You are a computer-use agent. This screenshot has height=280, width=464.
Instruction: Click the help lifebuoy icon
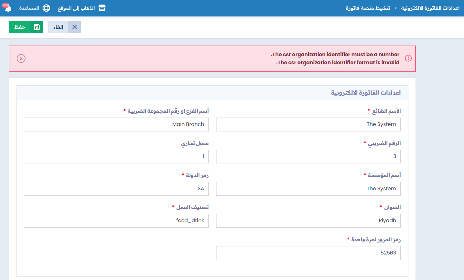47,8
